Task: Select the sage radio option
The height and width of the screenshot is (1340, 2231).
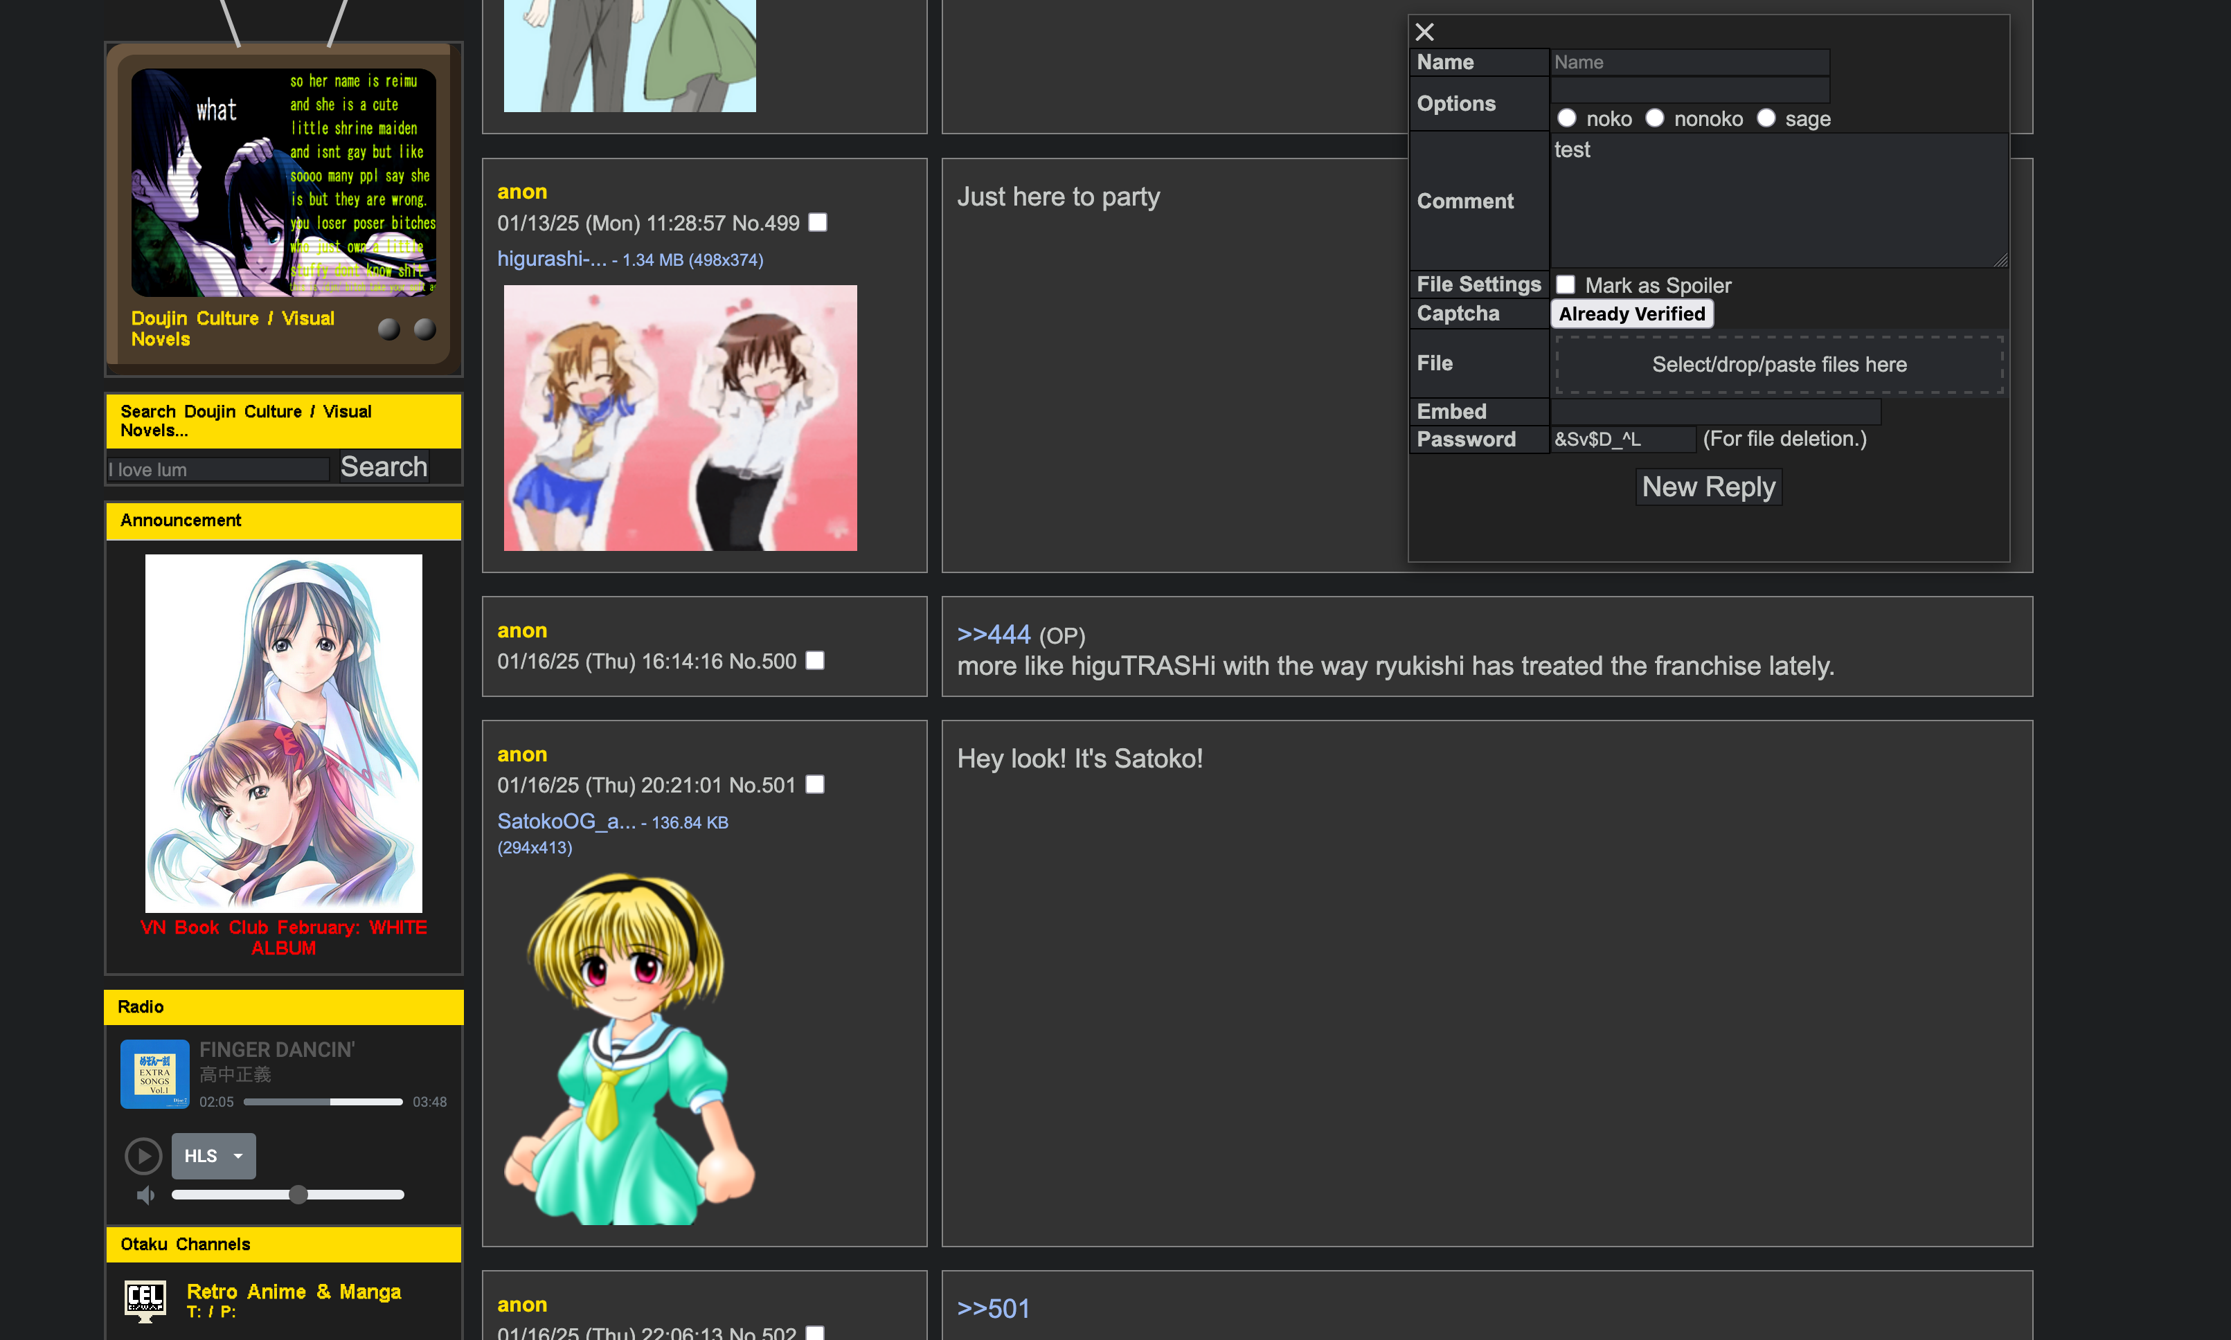Action: (x=1766, y=118)
